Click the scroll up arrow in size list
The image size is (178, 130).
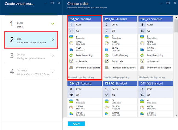point(176,17)
